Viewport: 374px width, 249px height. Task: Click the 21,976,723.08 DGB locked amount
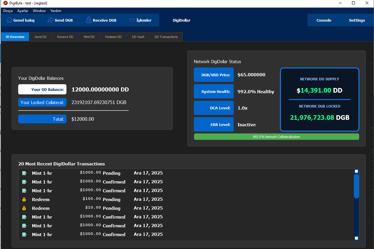[319, 118]
